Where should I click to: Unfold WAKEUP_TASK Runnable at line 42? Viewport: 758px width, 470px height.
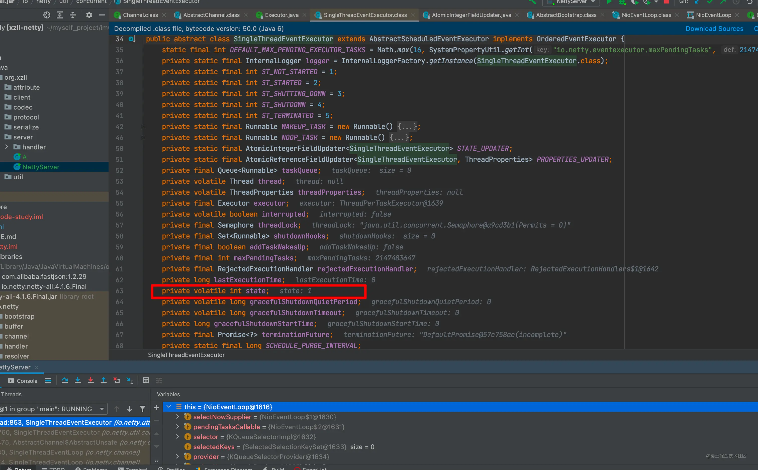tap(143, 127)
